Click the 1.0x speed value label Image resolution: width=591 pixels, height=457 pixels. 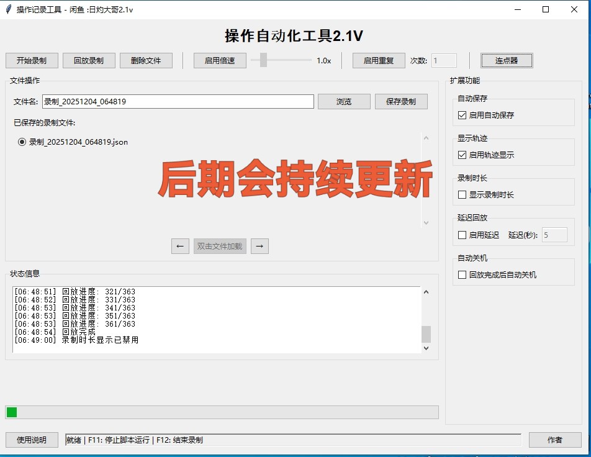[324, 60]
